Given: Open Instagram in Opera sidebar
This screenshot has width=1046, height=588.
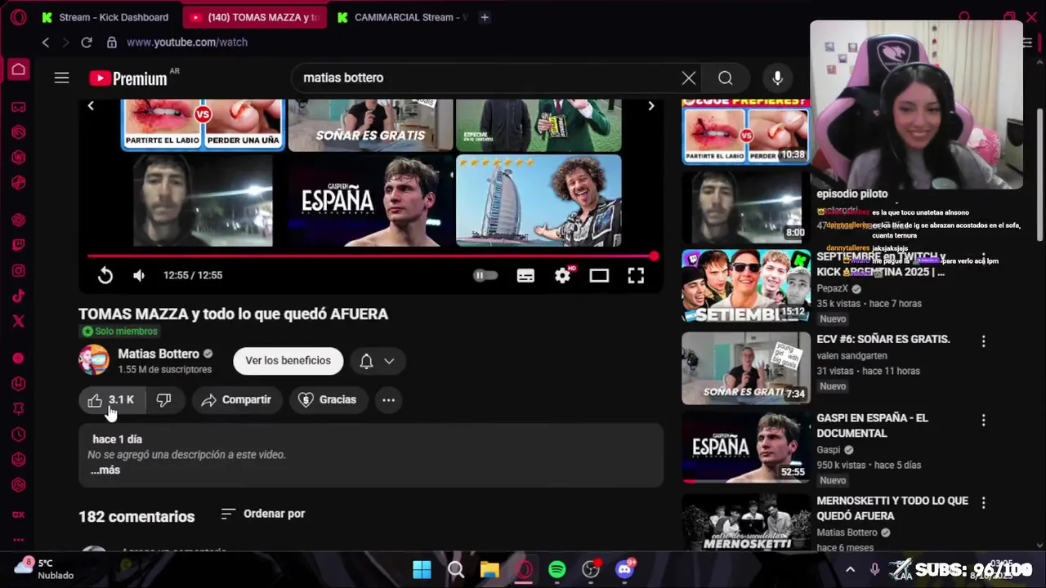Looking at the screenshot, I should pos(18,270).
